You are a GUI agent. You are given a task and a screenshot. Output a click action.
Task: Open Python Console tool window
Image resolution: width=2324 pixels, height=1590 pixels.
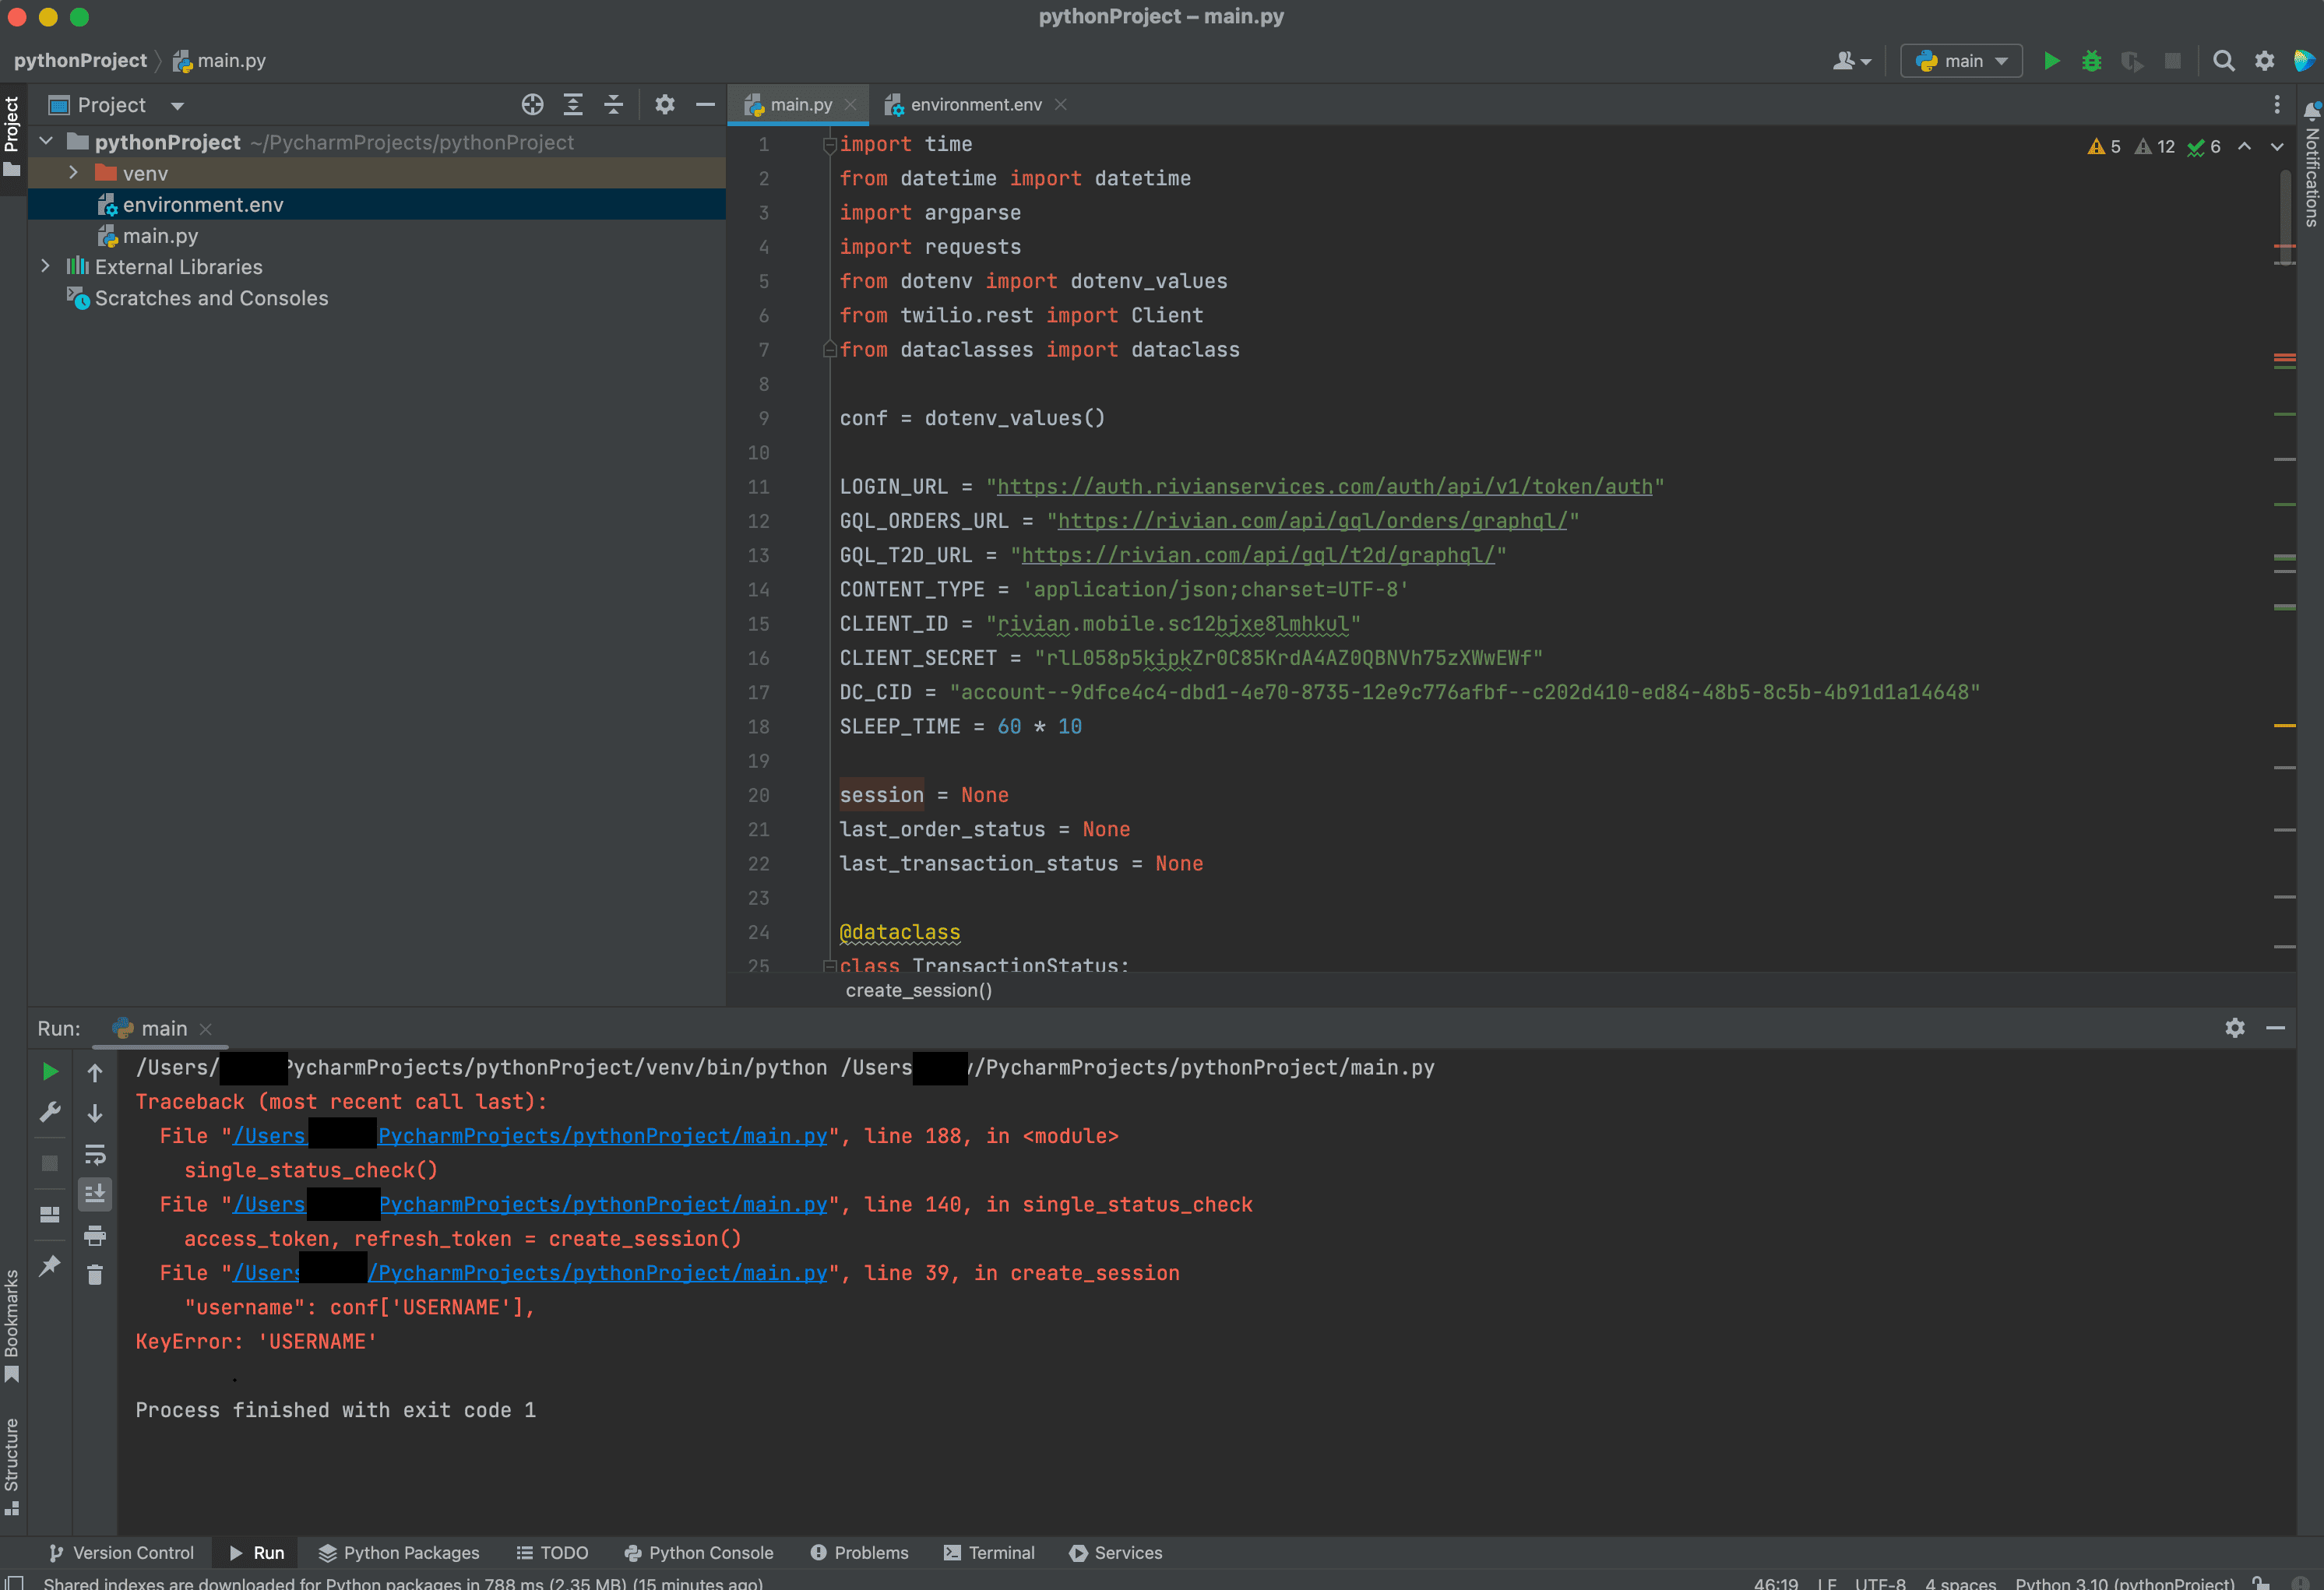tap(699, 1553)
